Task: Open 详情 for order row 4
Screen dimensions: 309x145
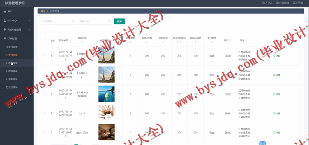Action: tap(277, 113)
